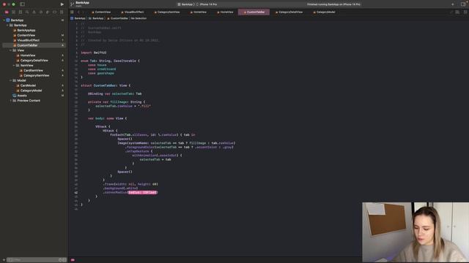Open the find navigator magnifier icon
The height and width of the screenshot is (263, 469).
pyautogui.click(x=27, y=12)
